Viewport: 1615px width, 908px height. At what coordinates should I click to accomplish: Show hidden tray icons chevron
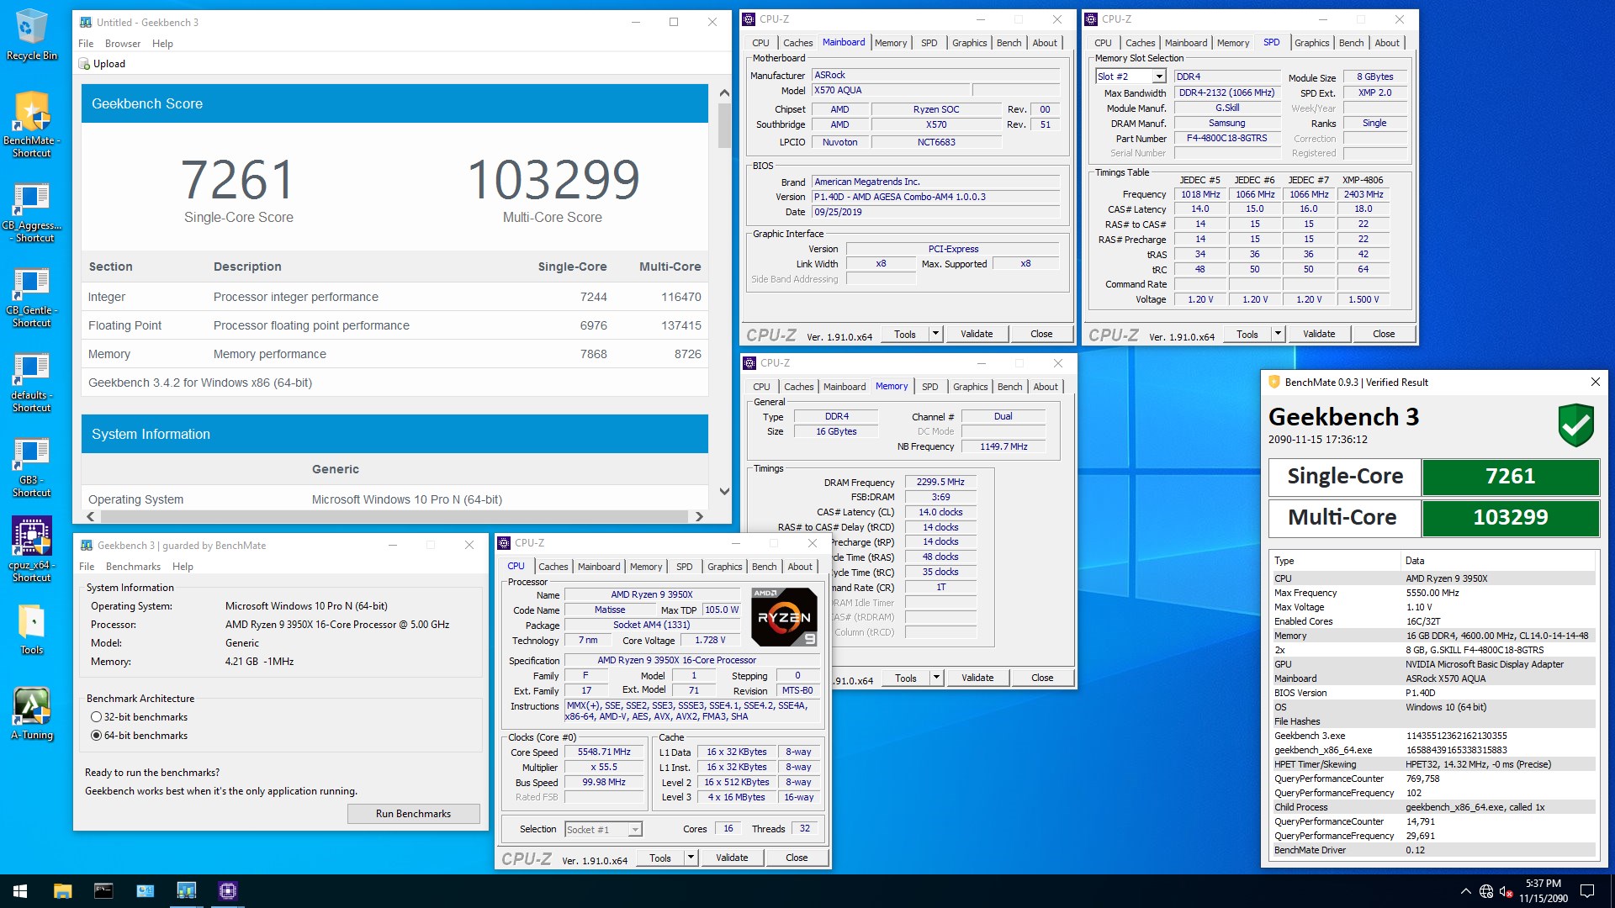[x=1466, y=891]
